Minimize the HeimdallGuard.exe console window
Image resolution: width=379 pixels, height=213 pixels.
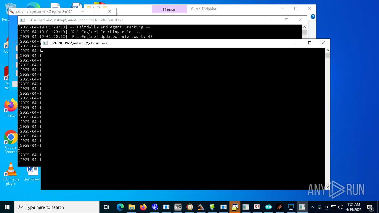click(273, 20)
